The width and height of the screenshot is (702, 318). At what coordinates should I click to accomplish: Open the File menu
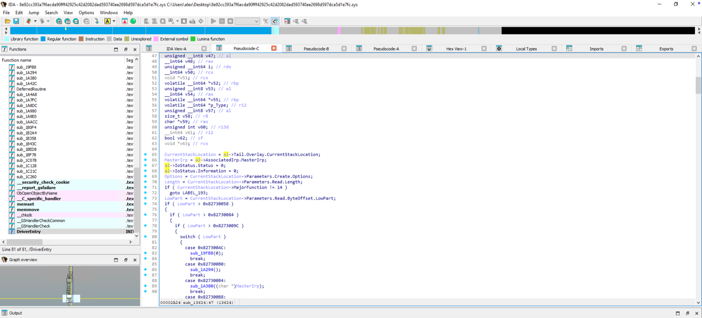(7, 12)
